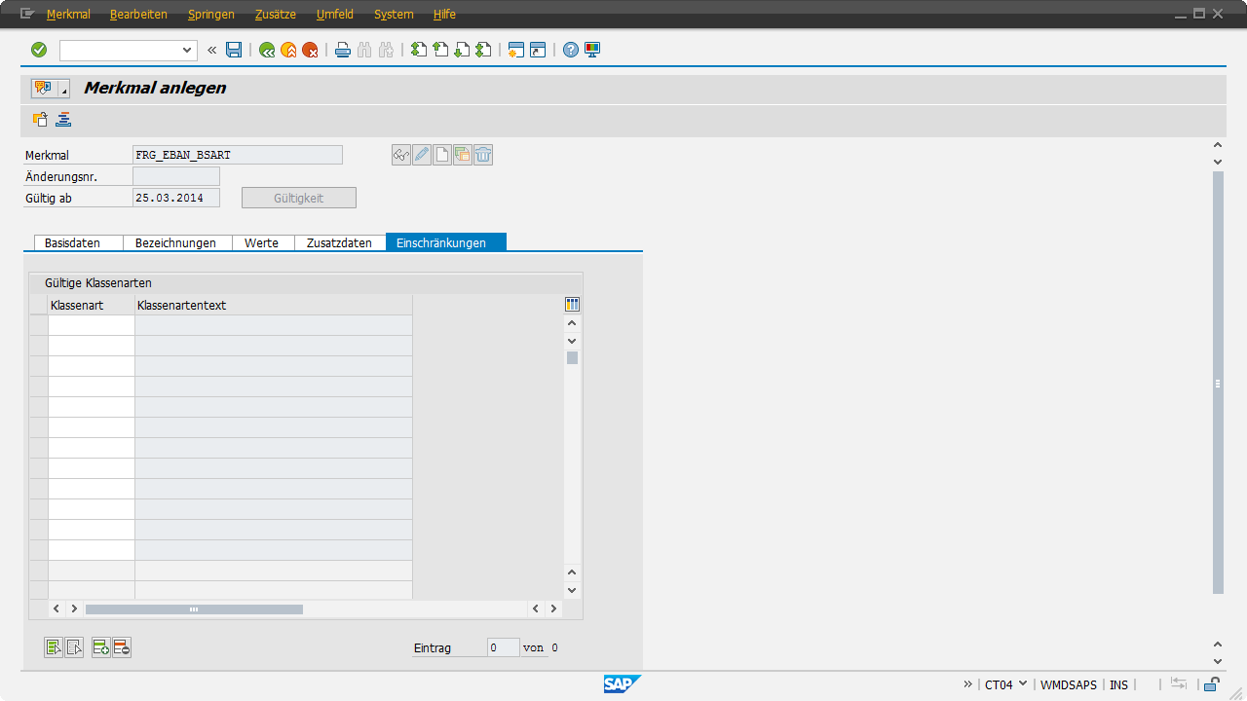Open Help with the question mark icon
Image resolution: width=1247 pixels, height=701 pixels.
[571, 50]
